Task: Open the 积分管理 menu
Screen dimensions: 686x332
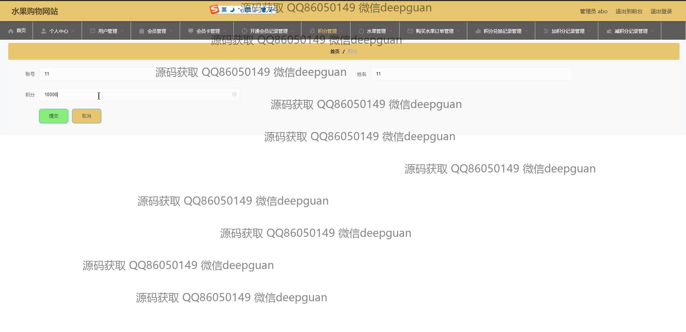Action: (327, 31)
